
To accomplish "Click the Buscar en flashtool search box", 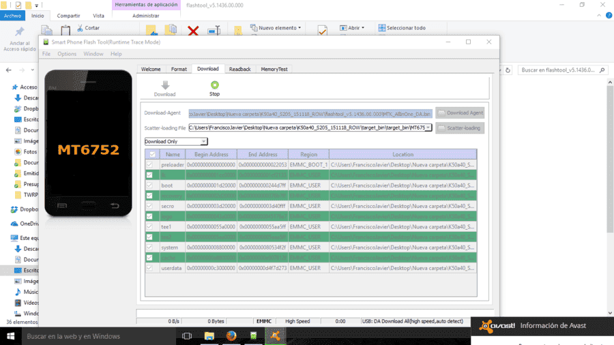I will [562, 70].
